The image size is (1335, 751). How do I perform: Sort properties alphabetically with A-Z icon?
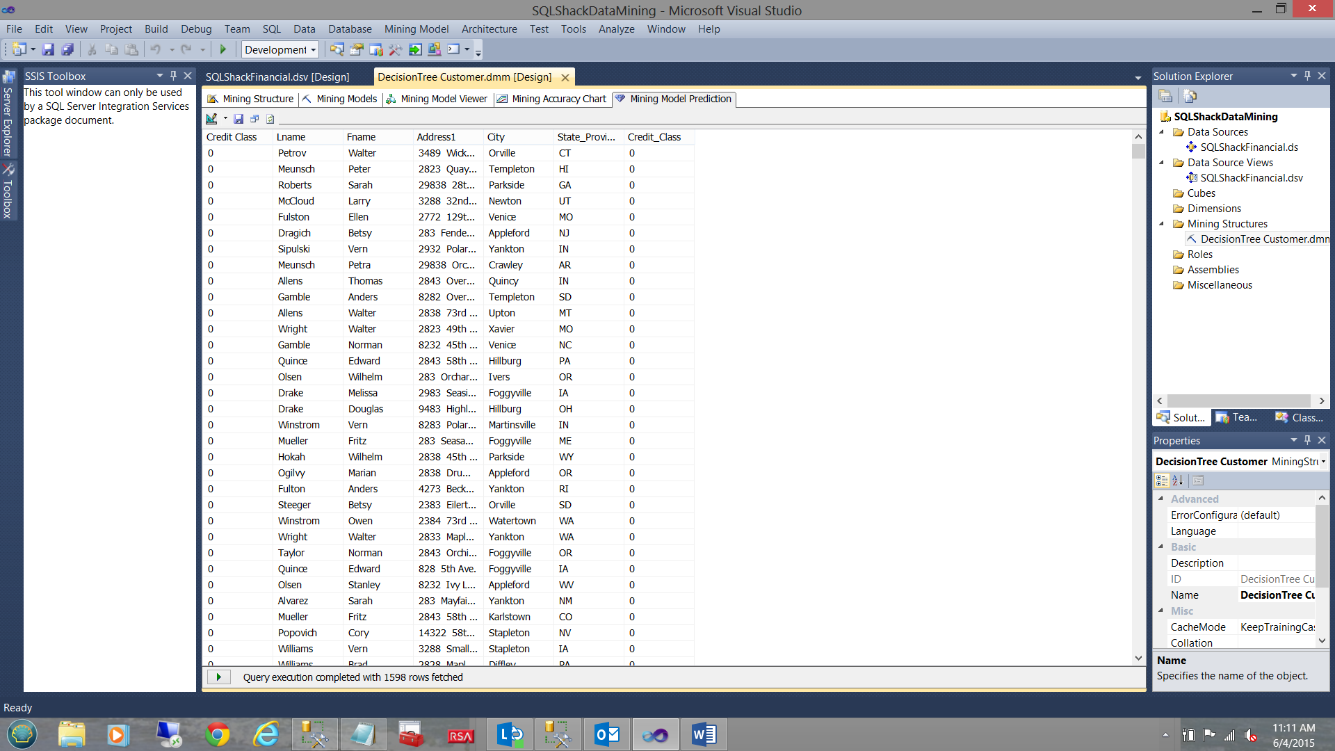tap(1177, 481)
